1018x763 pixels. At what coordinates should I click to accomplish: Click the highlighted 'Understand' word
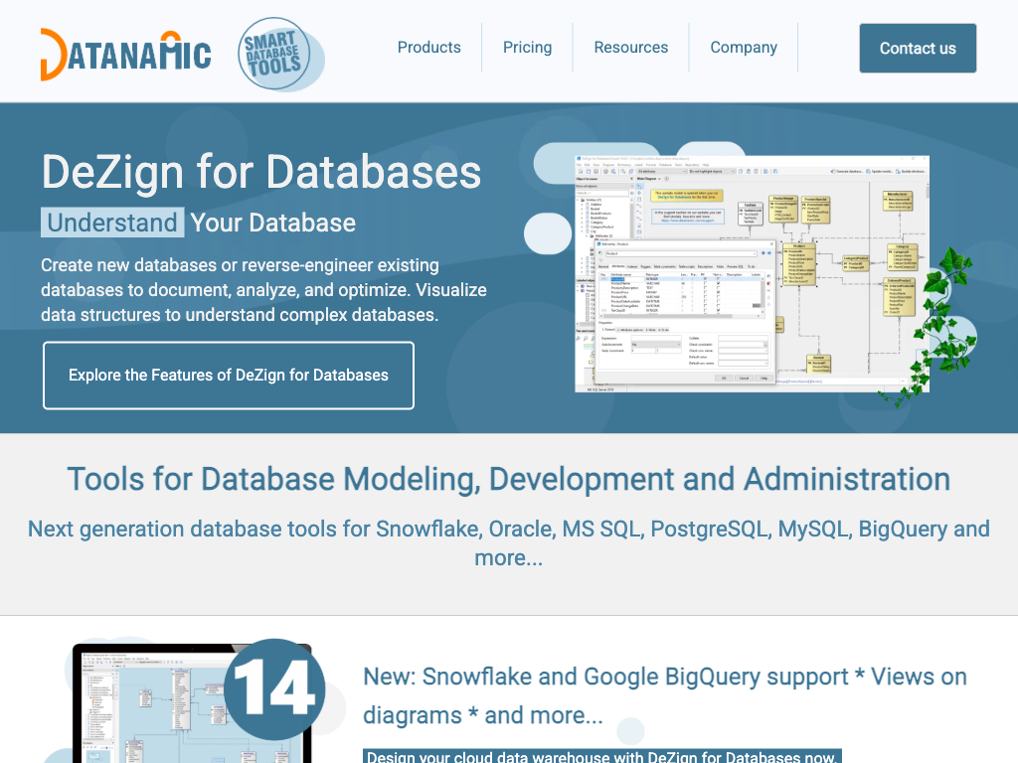click(112, 223)
